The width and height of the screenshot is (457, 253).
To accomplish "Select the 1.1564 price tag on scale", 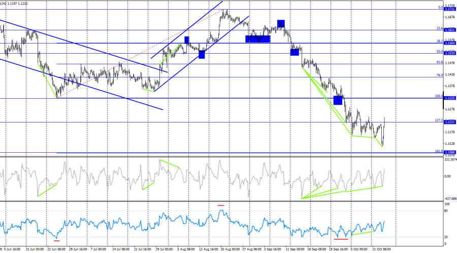I will pos(449,43).
